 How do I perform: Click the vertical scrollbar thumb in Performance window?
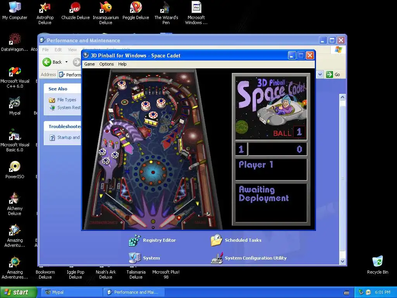[342, 178]
